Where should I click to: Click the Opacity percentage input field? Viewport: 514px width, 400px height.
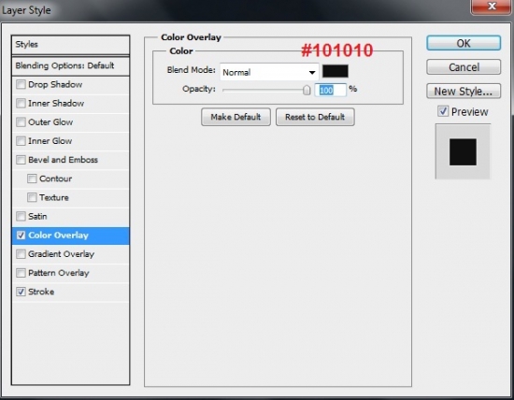(x=330, y=90)
